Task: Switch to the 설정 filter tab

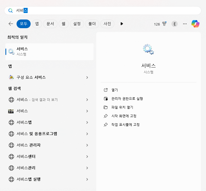Action: 77,24
